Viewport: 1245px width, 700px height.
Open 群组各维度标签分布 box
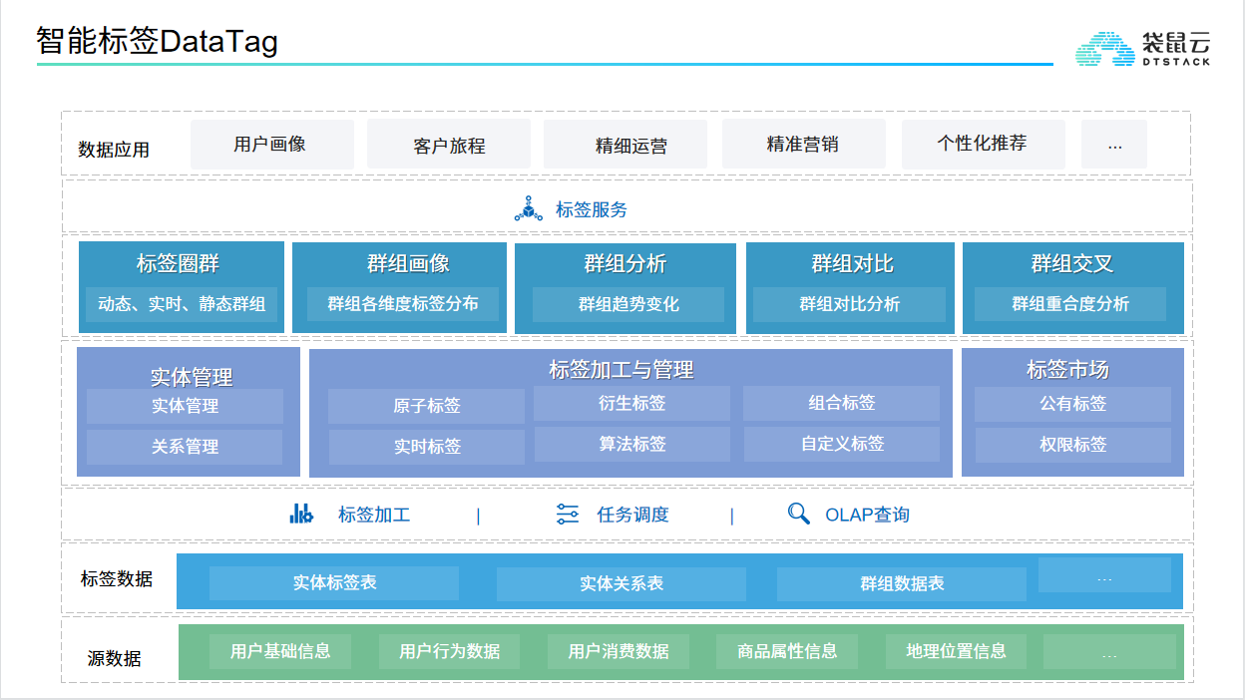403,304
